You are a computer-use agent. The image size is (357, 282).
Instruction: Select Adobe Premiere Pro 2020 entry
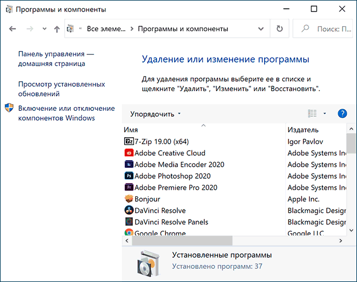[x=176, y=188]
